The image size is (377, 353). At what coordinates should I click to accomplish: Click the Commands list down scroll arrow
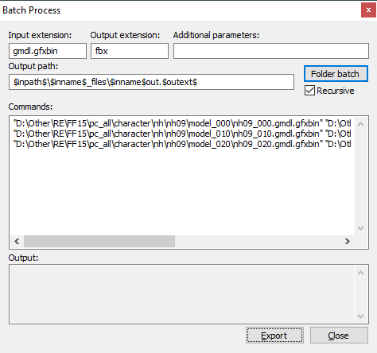tap(360, 228)
